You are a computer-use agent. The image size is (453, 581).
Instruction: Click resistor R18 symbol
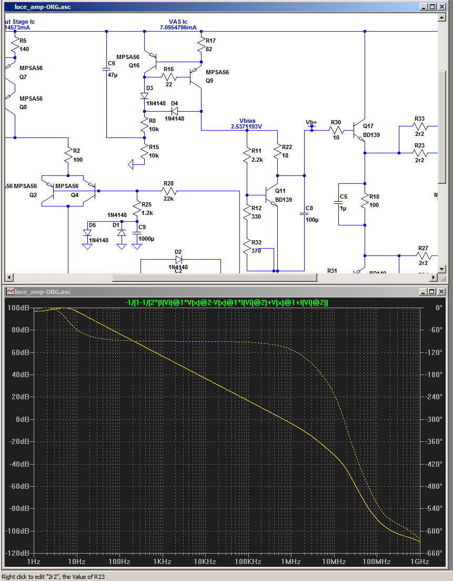pyautogui.click(x=365, y=201)
